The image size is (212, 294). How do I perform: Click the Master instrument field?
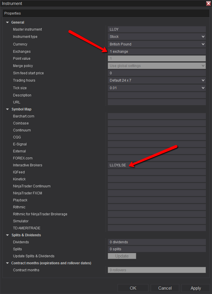click(x=157, y=29)
